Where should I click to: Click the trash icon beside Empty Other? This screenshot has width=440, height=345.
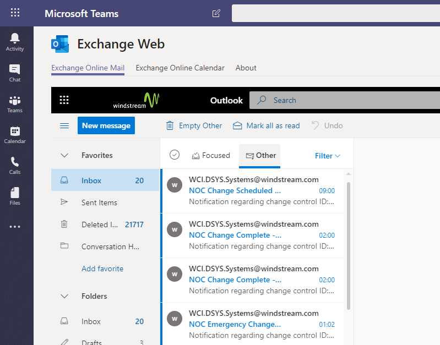point(170,125)
